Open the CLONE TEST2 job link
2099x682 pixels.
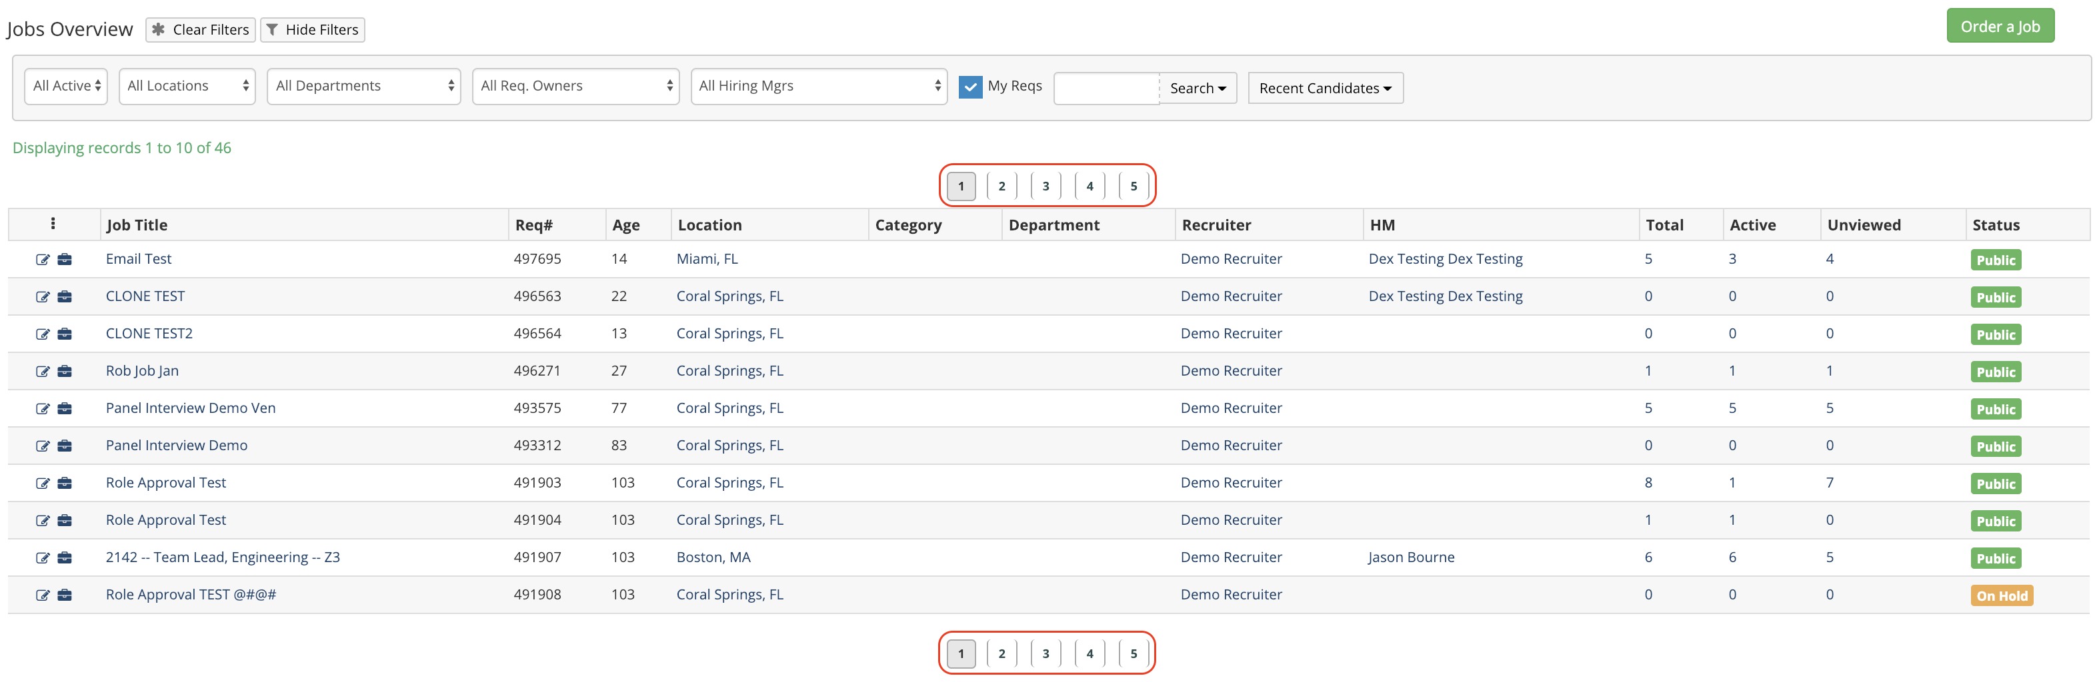point(149,334)
